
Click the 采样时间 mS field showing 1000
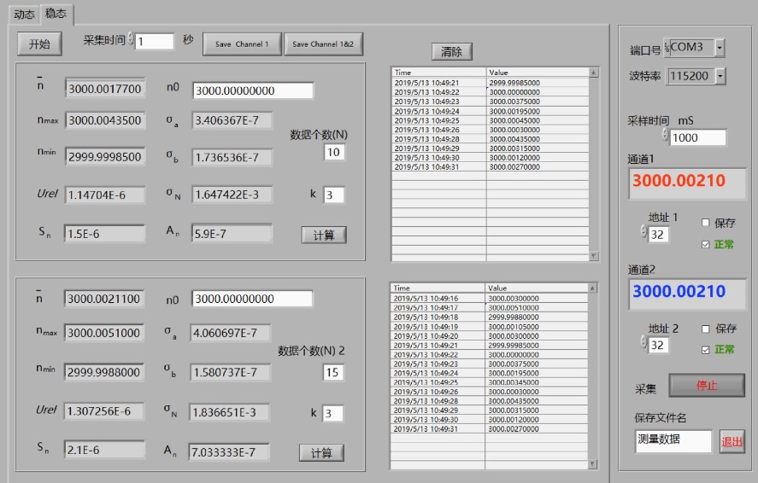tap(698, 137)
